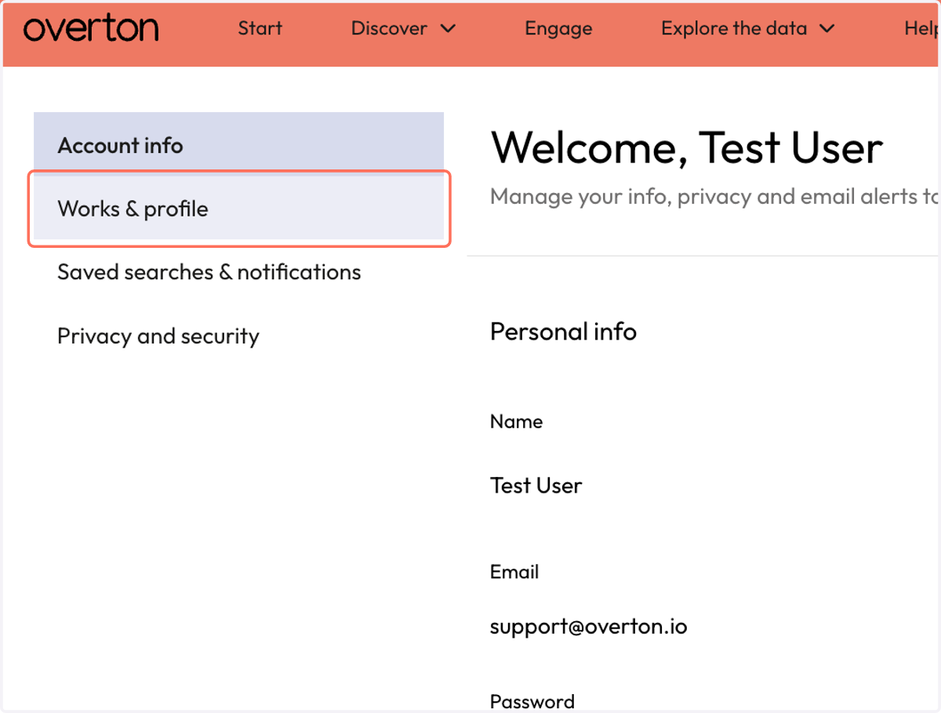
Task: Click the Personal info heading
Action: pyautogui.click(x=563, y=332)
